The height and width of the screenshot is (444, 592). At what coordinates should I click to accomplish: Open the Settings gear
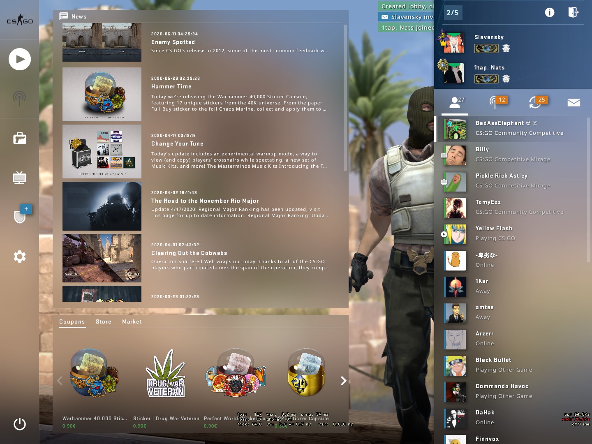[x=19, y=257]
